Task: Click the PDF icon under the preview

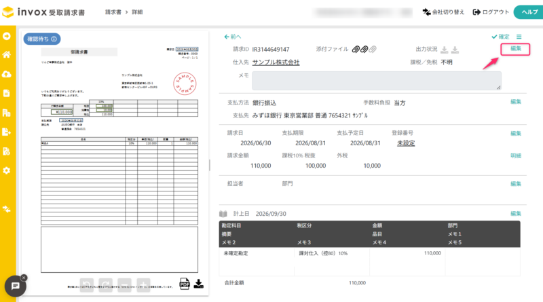Action: (x=185, y=284)
